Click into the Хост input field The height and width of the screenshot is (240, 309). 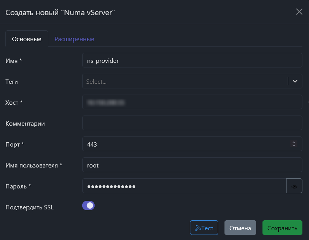[192, 102]
